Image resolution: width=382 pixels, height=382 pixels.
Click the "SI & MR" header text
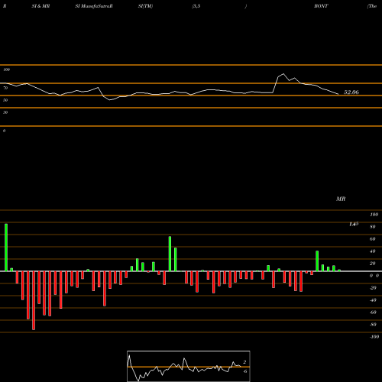(40, 6)
